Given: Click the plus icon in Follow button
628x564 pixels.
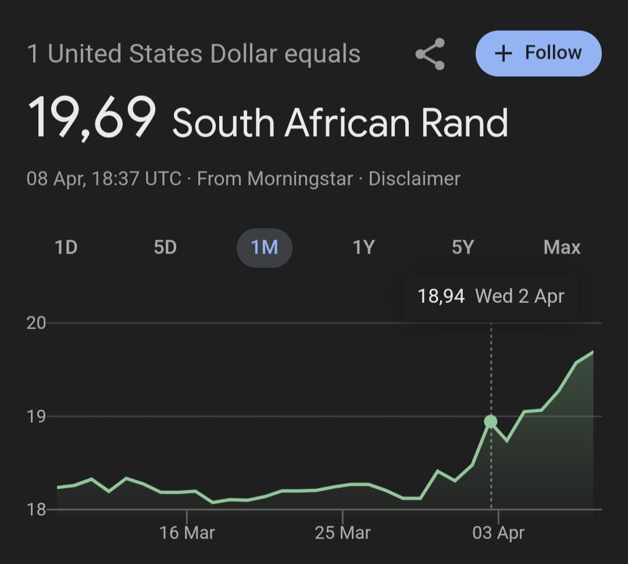Looking at the screenshot, I should (504, 53).
